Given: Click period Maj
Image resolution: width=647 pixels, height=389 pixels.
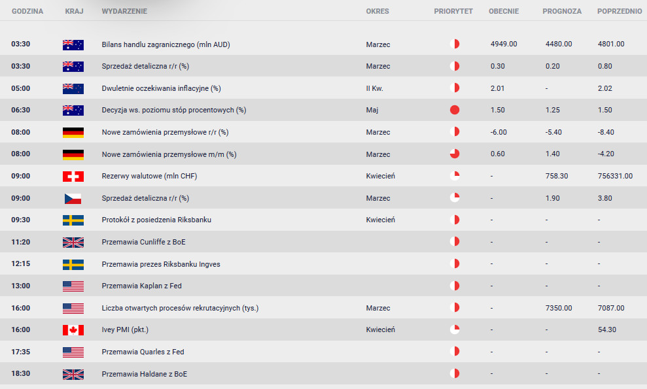Looking at the screenshot, I should click(372, 110).
